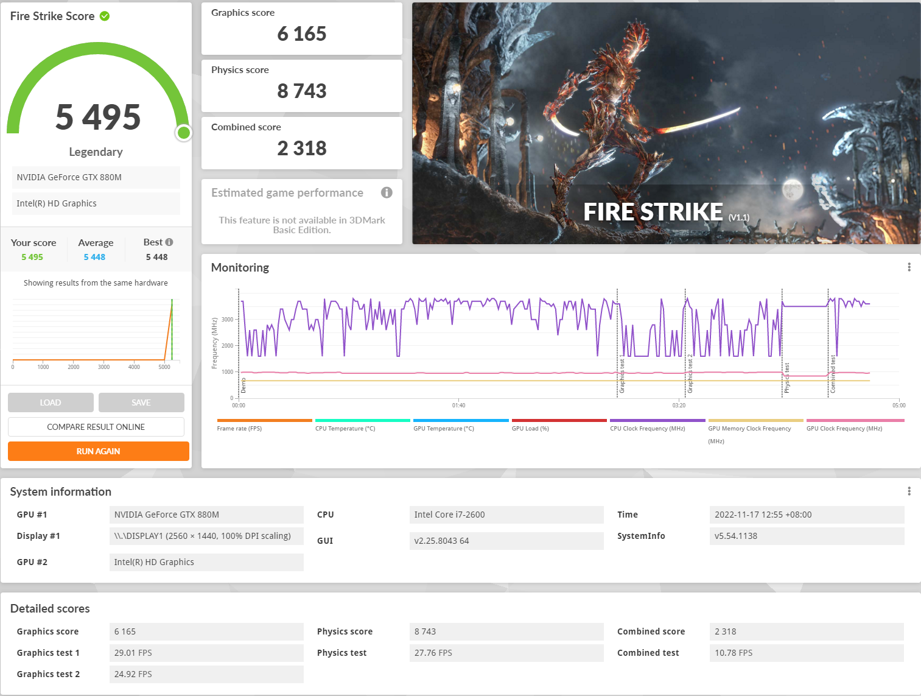Click the info icon beside the Best score label
Viewport: 921px width, 696px height.
point(169,242)
